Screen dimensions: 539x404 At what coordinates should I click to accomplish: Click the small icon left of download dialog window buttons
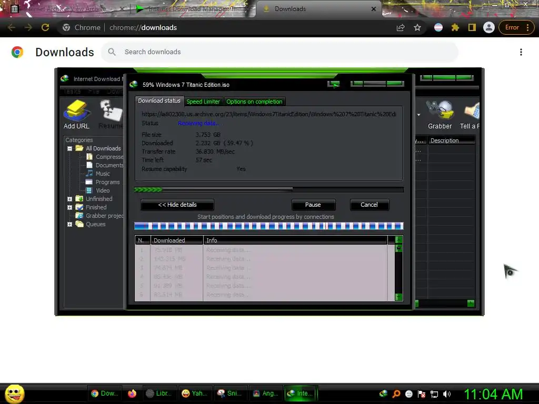[333, 84]
